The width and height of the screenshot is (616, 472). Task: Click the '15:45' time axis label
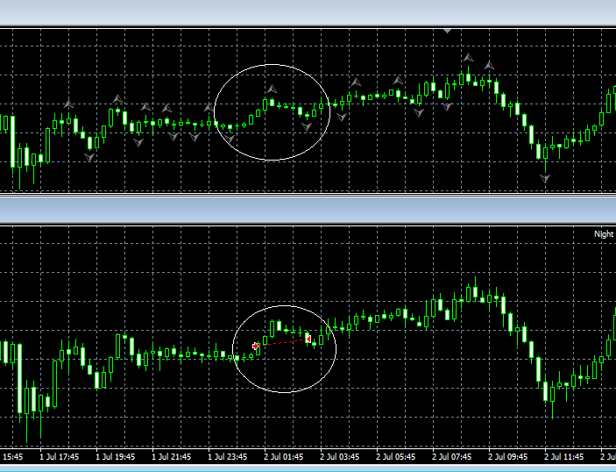12,457
